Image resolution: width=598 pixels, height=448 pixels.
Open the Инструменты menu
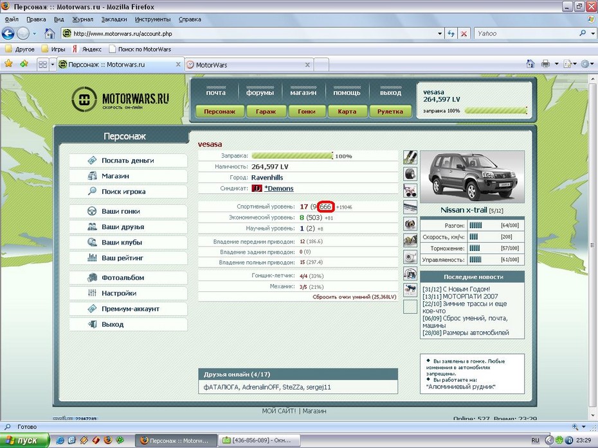tap(152, 19)
